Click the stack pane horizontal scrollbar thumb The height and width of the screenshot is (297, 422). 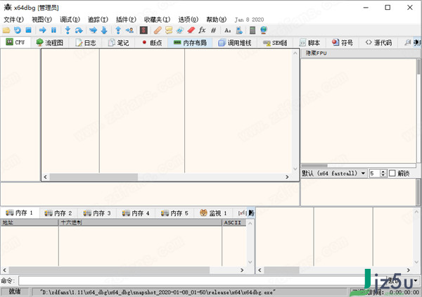pyautogui.click(x=281, y=270)
